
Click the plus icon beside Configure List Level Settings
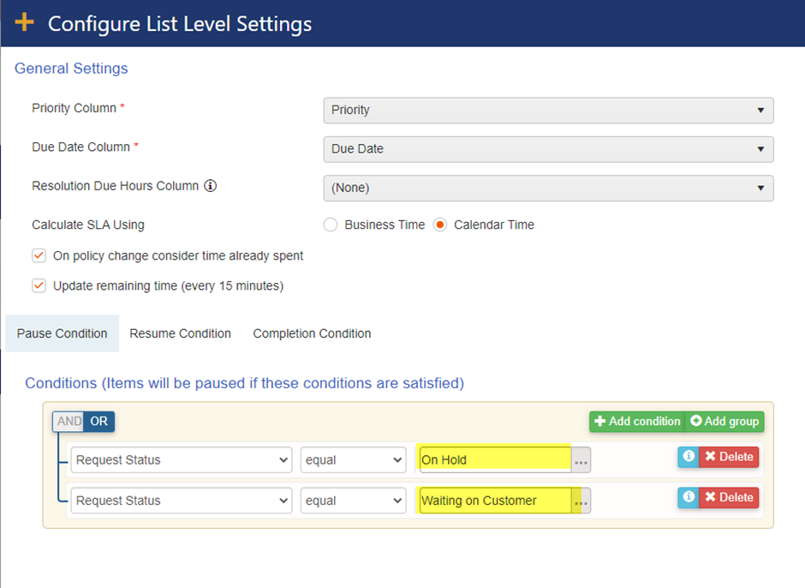(x=25, y=22)
